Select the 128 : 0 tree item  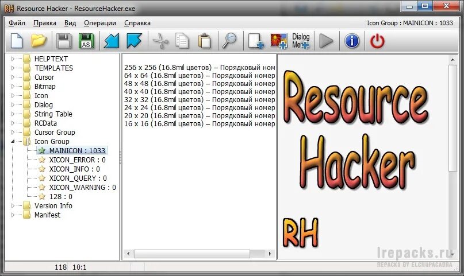pos(61,197)
